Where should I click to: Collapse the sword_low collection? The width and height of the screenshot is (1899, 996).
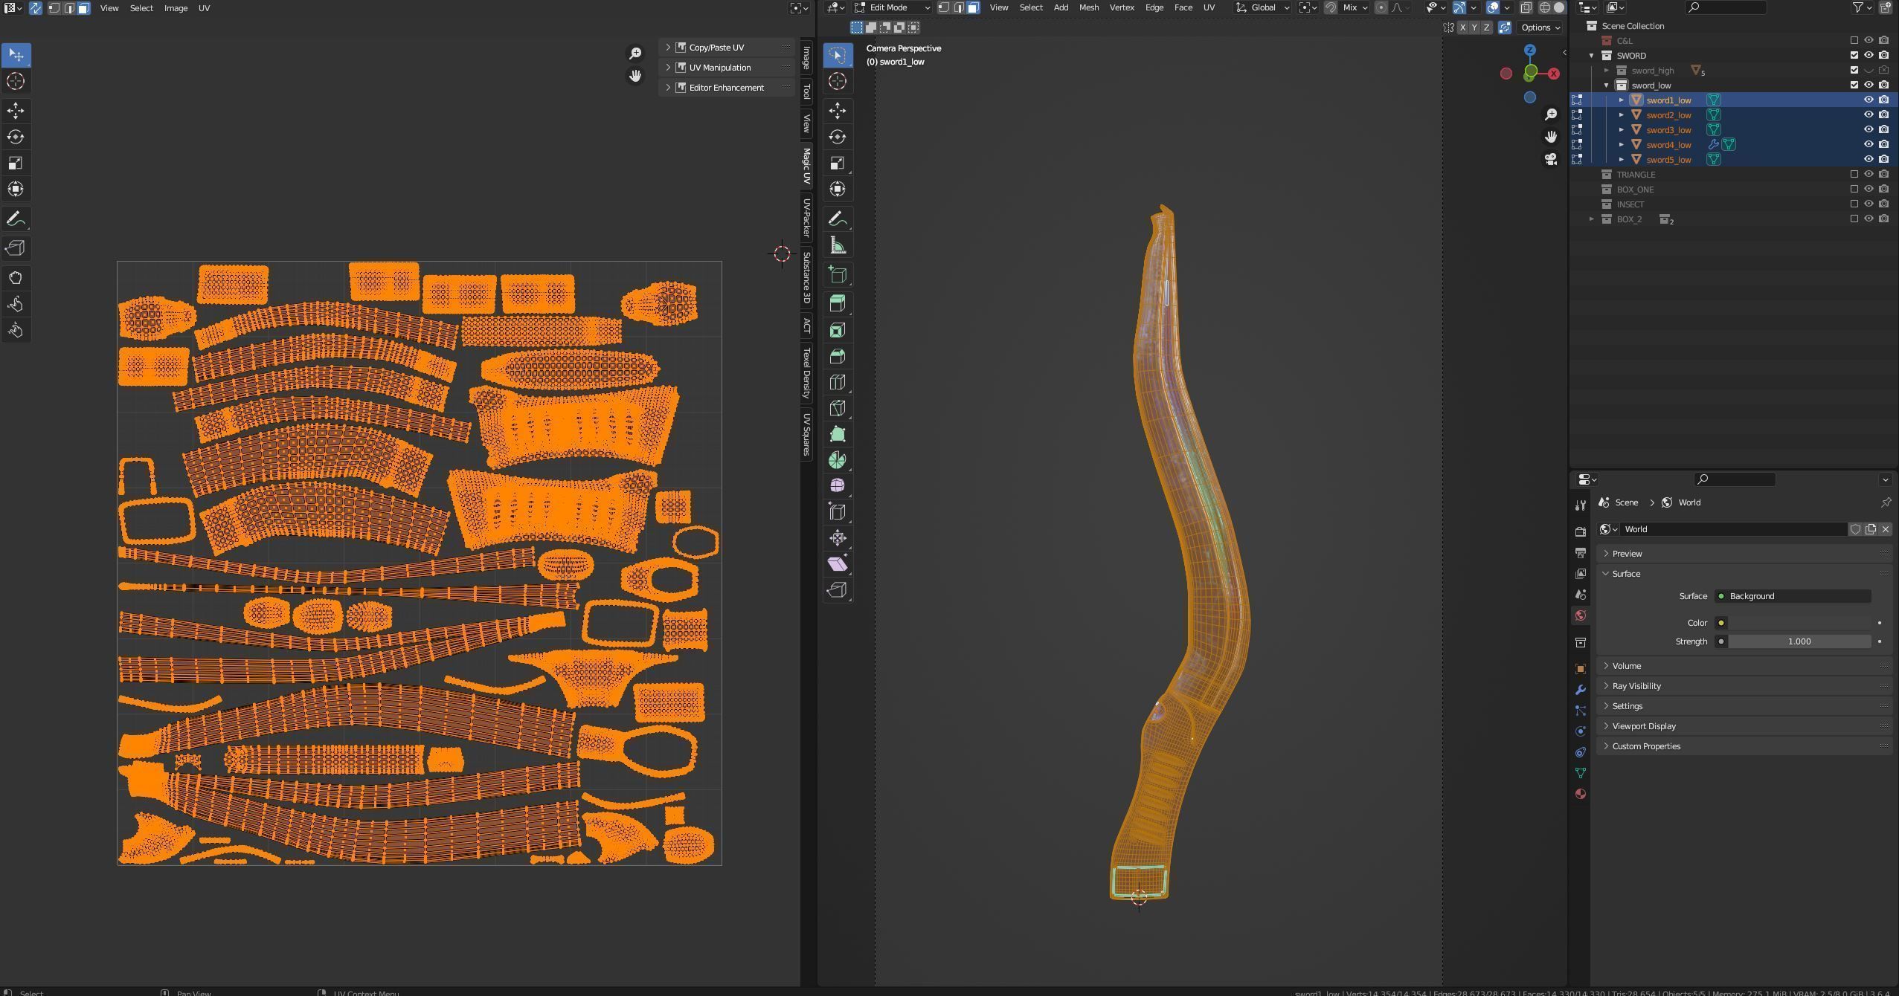click(x=1607, y=85)
